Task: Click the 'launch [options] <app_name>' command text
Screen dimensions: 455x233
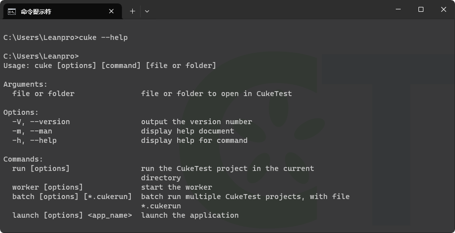Action: [72, 215]
